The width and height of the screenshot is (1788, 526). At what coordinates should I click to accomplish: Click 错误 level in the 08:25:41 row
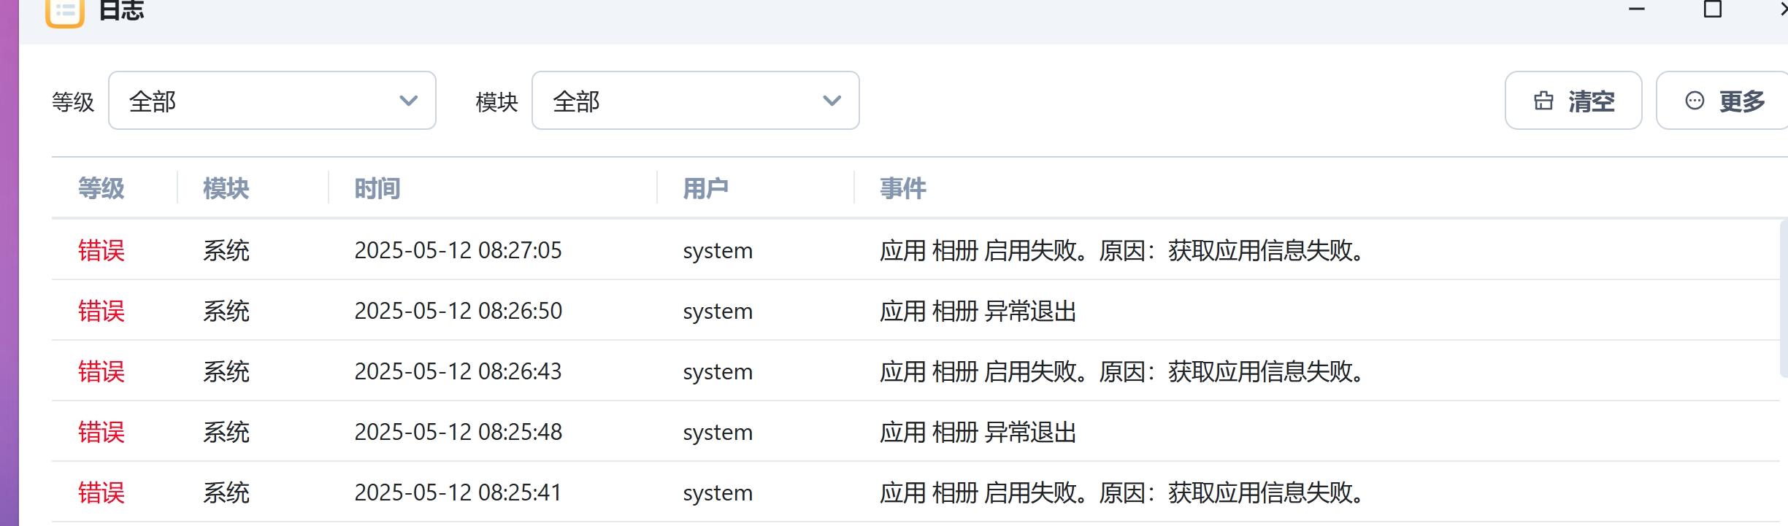(101, 492)
